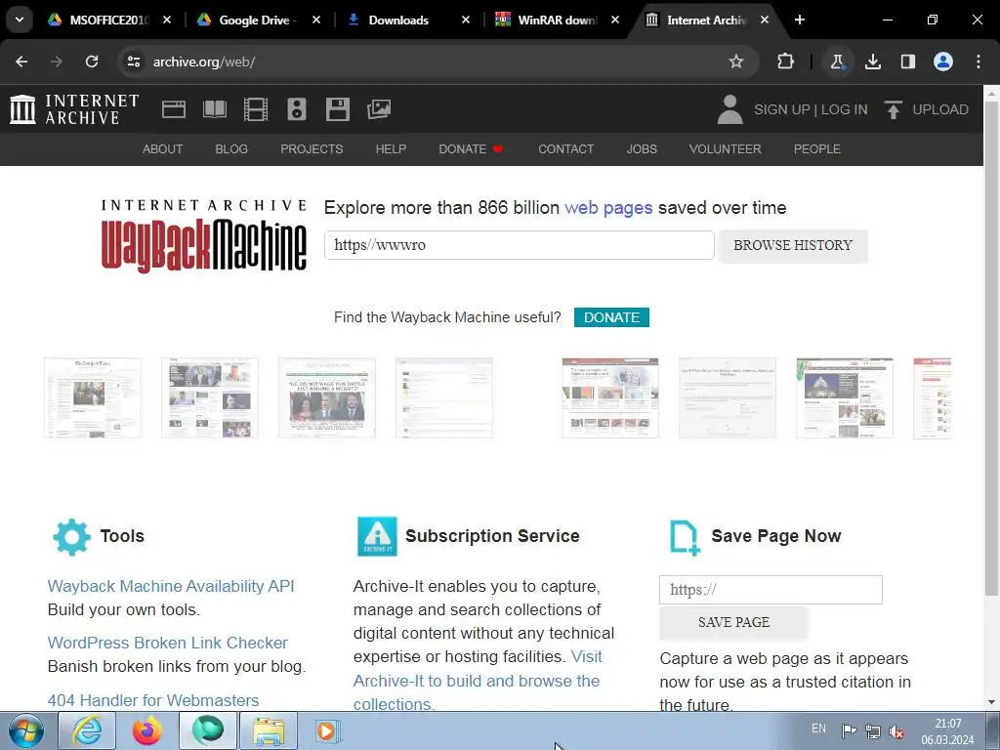
Task: Switch to the MSOFFICE2010 tab
Action: [108, 20]
